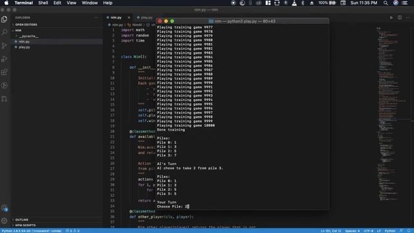Open the Help menu
The image size is (414, 233).
tap(107, 3)
